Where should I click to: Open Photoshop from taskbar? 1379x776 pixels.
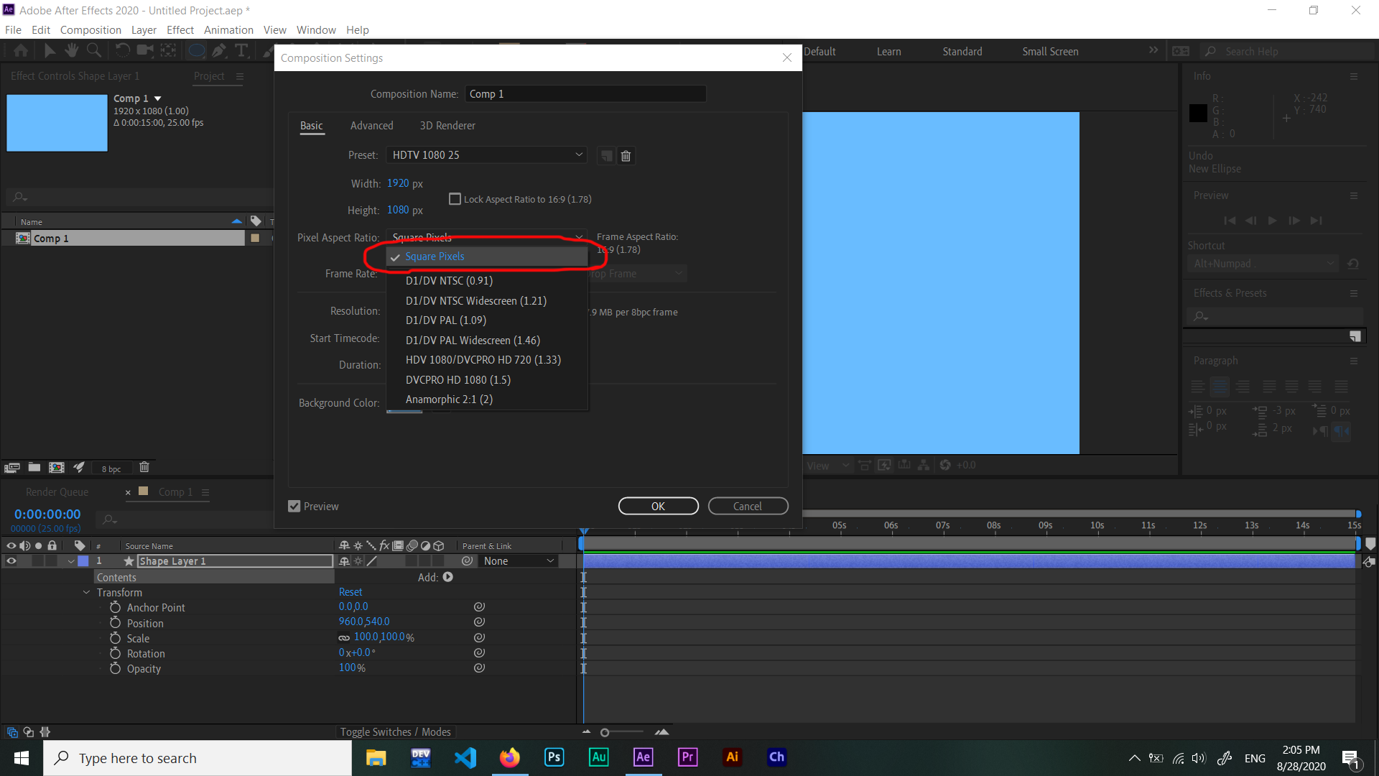[554, 757]
